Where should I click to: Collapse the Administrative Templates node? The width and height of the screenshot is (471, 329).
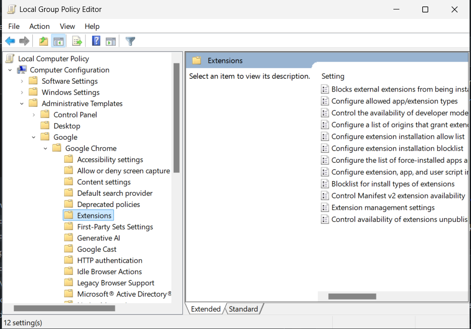(x=22, y=104)
